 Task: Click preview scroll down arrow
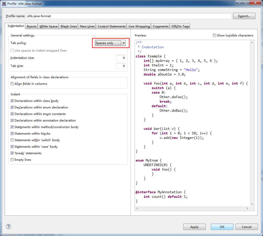click(252, 204)
